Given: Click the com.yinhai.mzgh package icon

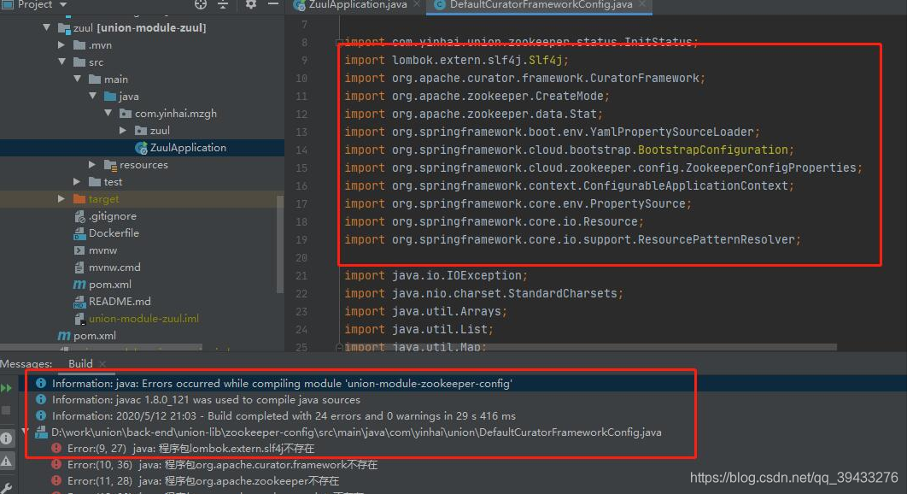Looking at the screenshot, I should 126,114.
